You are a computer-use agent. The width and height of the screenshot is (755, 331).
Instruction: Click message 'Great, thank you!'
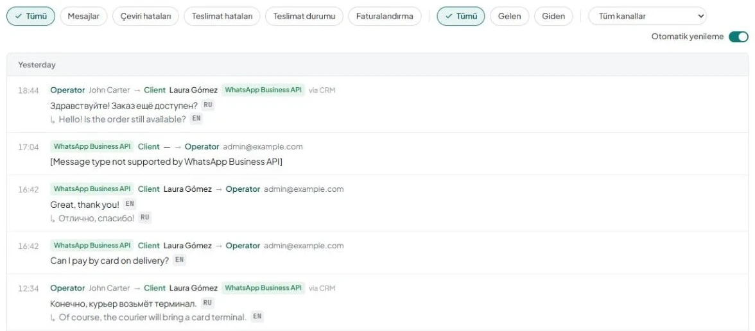pos(85,205)
